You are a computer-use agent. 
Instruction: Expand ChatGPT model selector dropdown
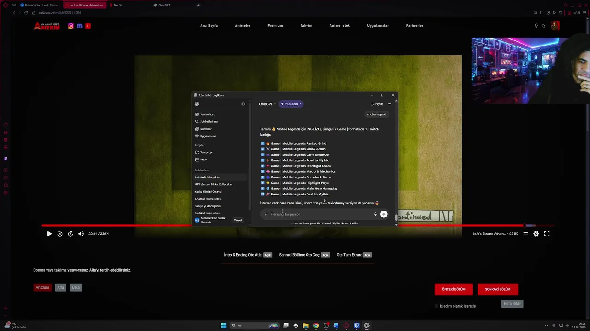click(267, 104)
